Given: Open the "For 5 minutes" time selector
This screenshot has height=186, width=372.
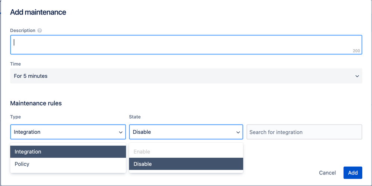Looking at the screenshot, I should (186, 76).
